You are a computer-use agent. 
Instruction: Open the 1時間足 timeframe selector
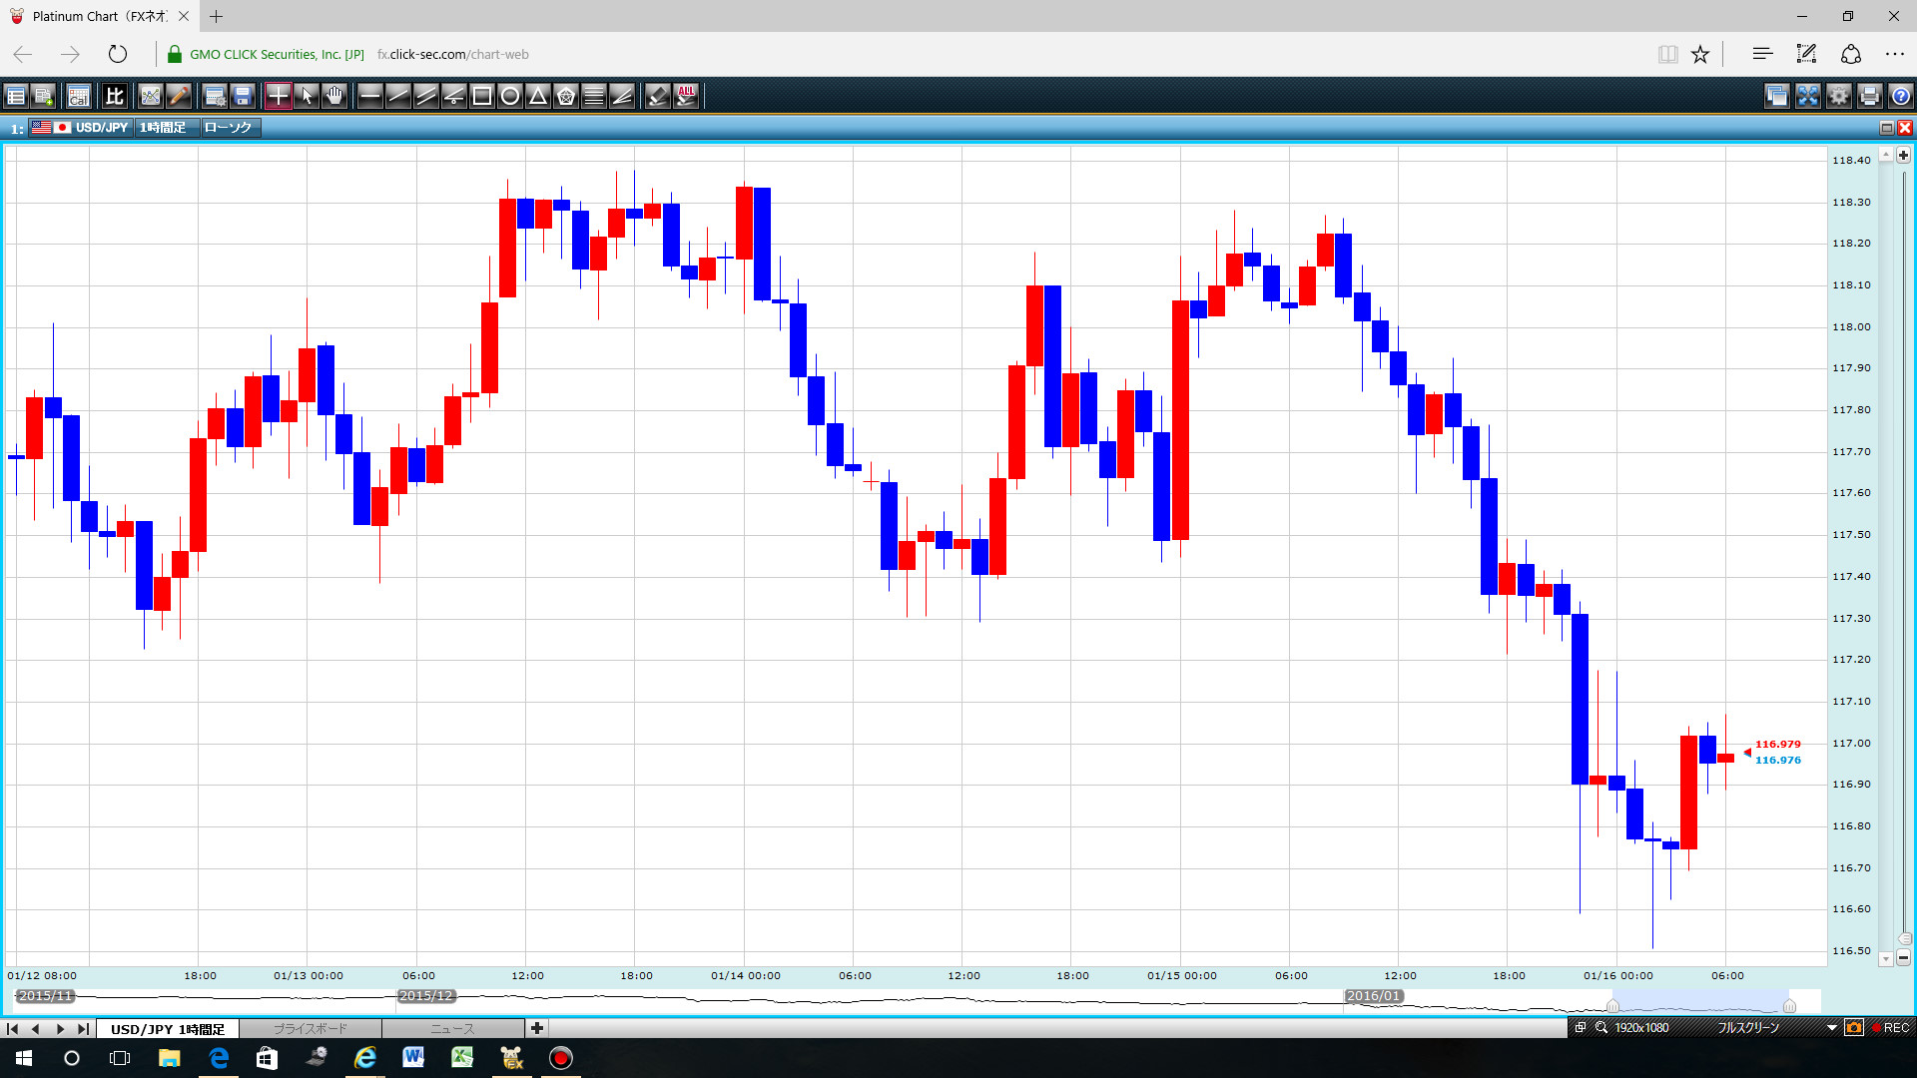coord(163,128)
